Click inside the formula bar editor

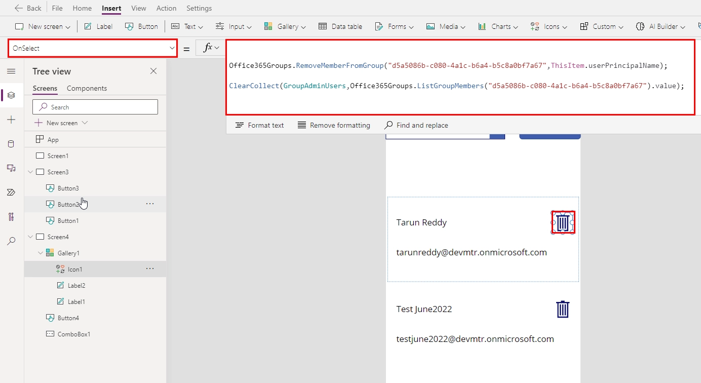pos(460,78)
